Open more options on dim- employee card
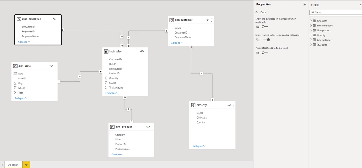This screenshot has height=168, width=362. pos(59,19)
